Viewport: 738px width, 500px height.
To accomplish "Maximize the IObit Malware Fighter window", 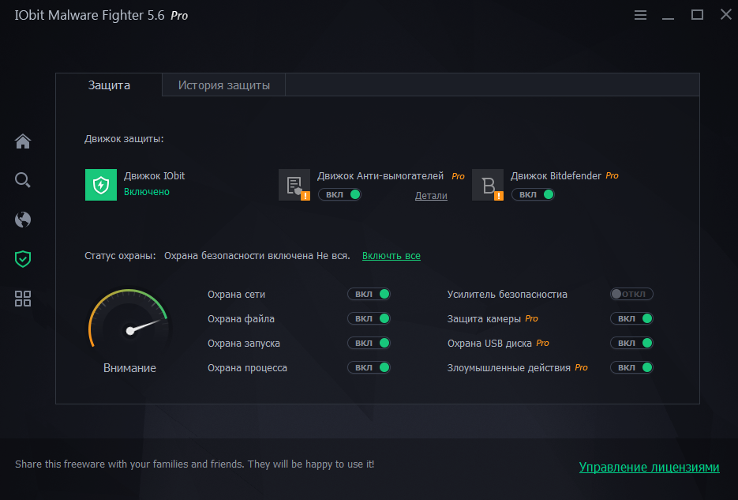I will click(697, 15).
